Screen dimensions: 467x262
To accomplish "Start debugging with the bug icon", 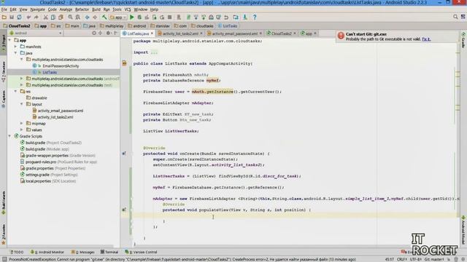I will click(139, 17).
